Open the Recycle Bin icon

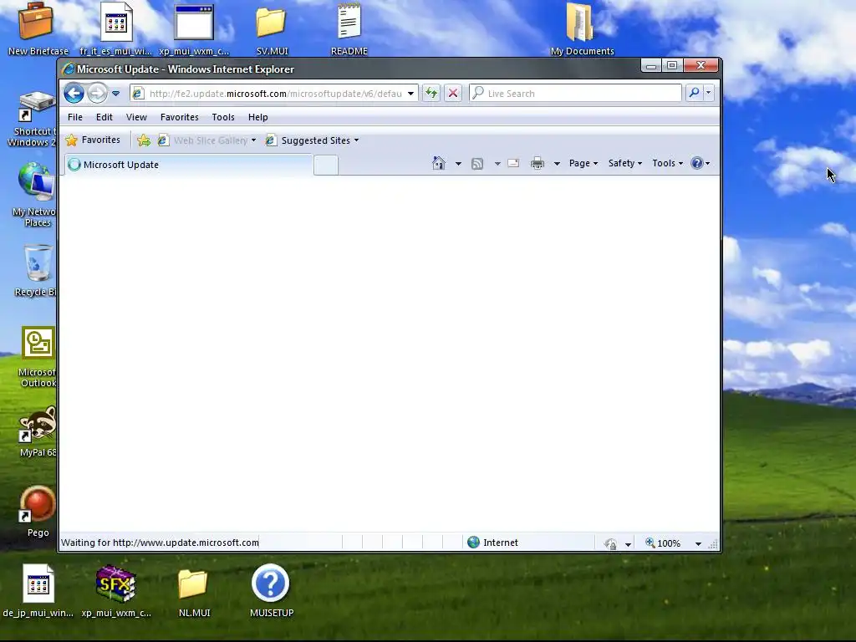(36, 270)
